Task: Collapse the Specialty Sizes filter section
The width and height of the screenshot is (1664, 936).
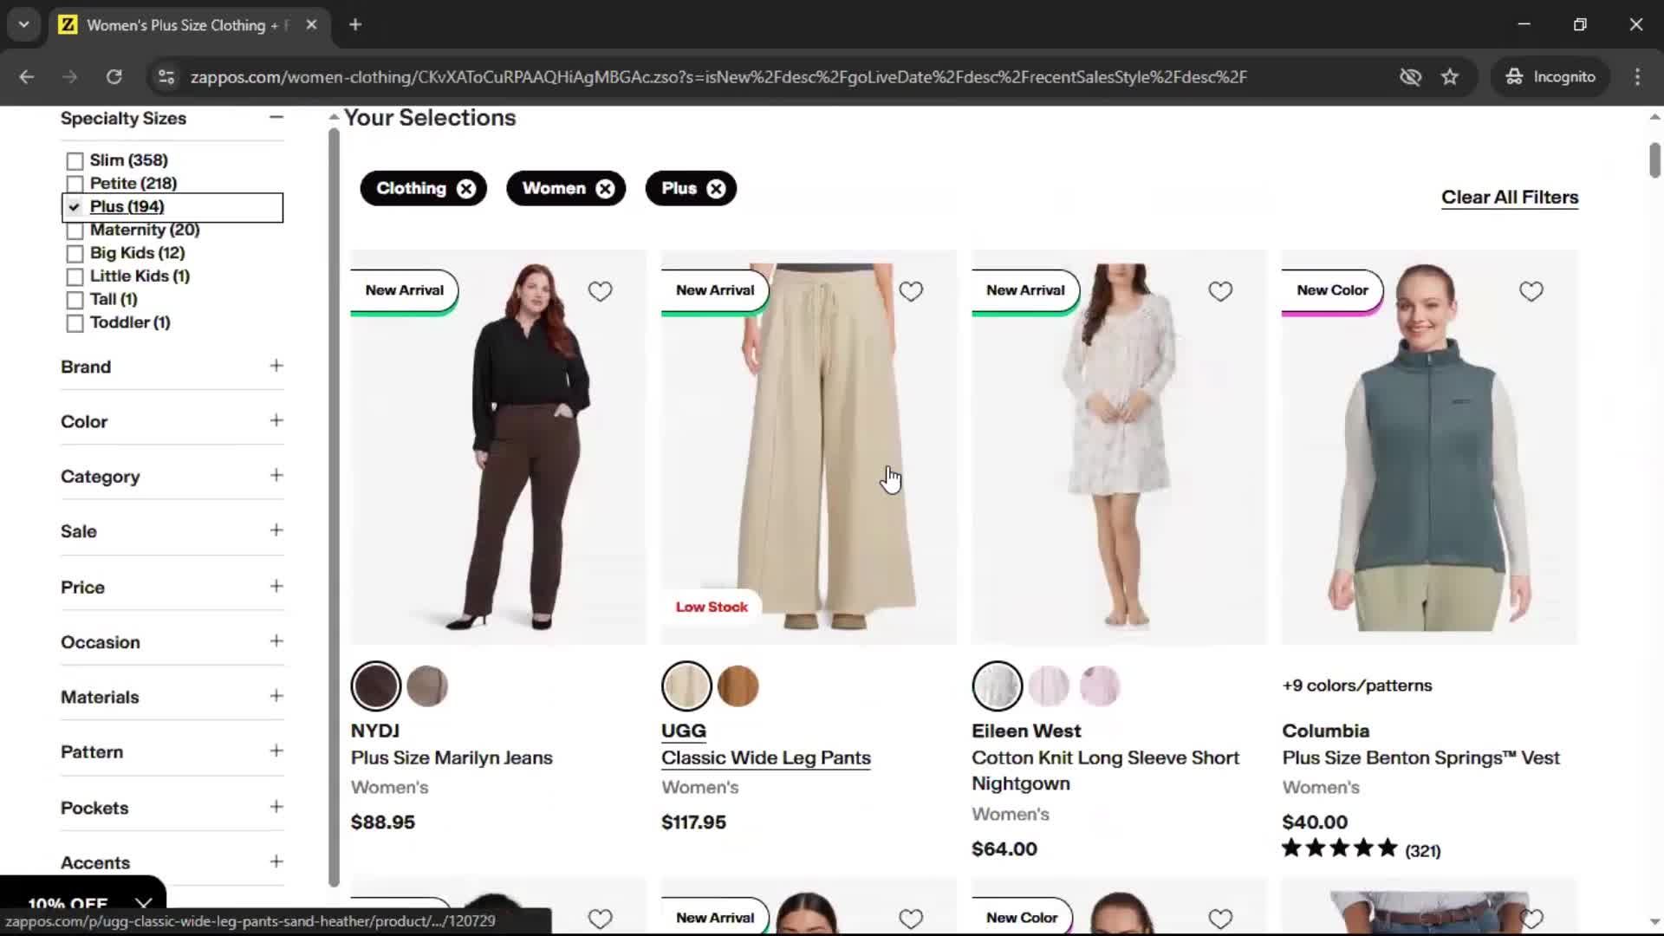Action: pos(276,117)
